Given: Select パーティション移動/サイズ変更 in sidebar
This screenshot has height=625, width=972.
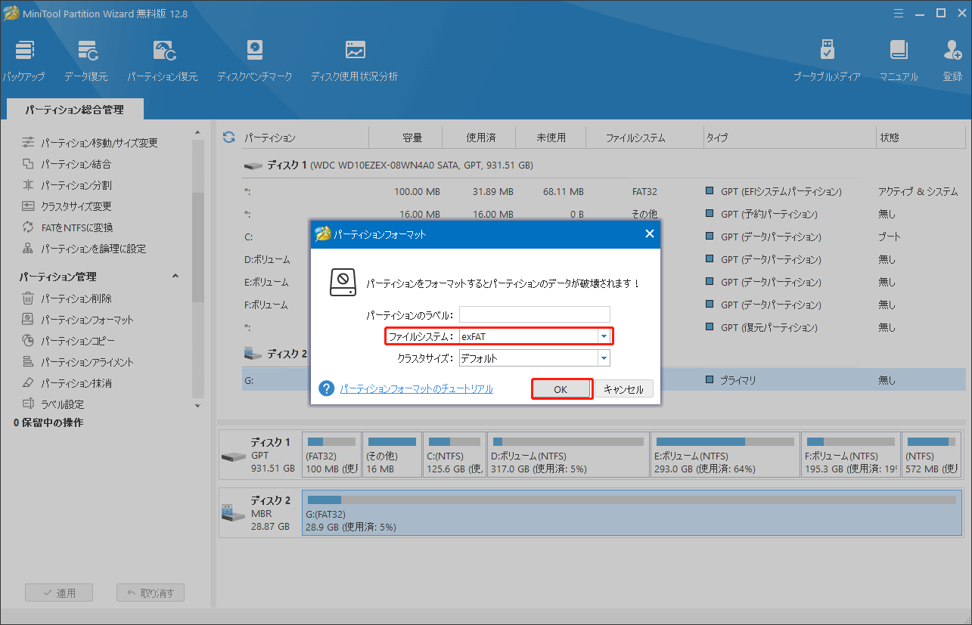Looking at the screenshot, I should [x=89, y=143].
